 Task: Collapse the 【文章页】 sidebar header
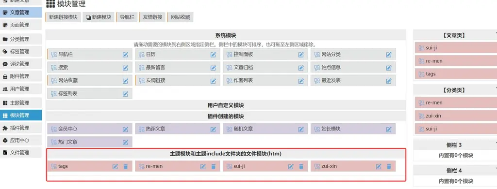click(455, 35)
